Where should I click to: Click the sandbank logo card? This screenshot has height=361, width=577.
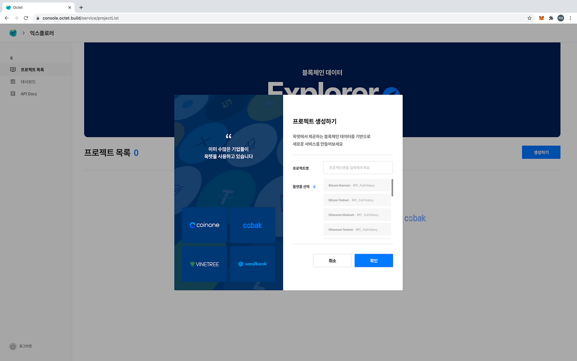253,264
